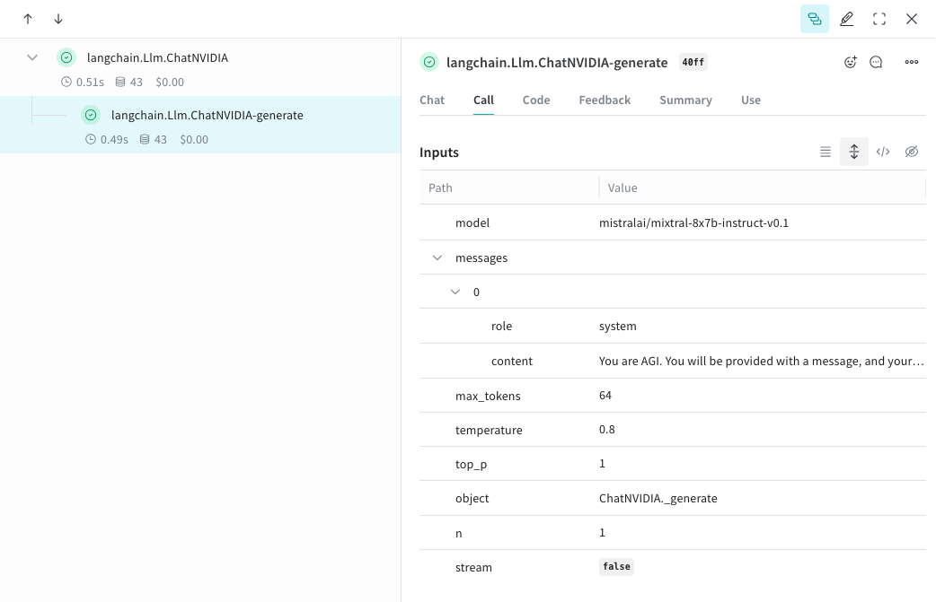Viewport: 936px width, 602px height.
Task: Switch inputs to list view
Action: 826,153
